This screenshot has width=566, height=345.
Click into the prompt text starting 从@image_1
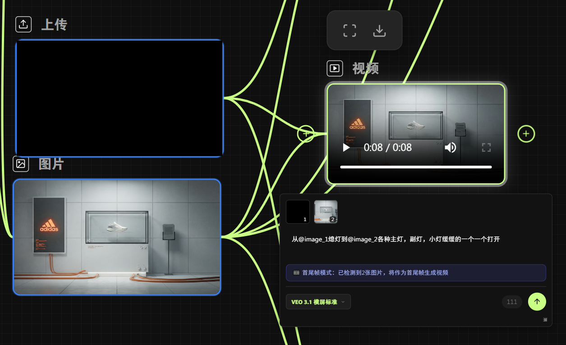pos(396,240)
